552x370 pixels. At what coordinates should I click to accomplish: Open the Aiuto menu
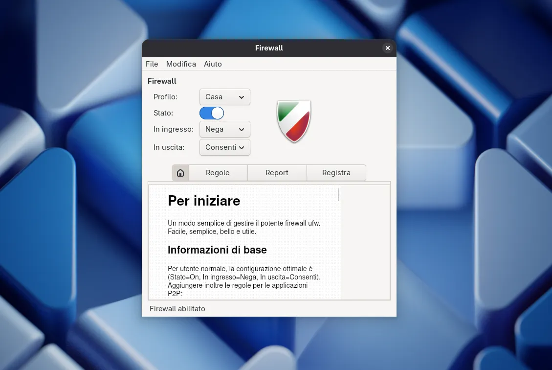coord(213,64)
